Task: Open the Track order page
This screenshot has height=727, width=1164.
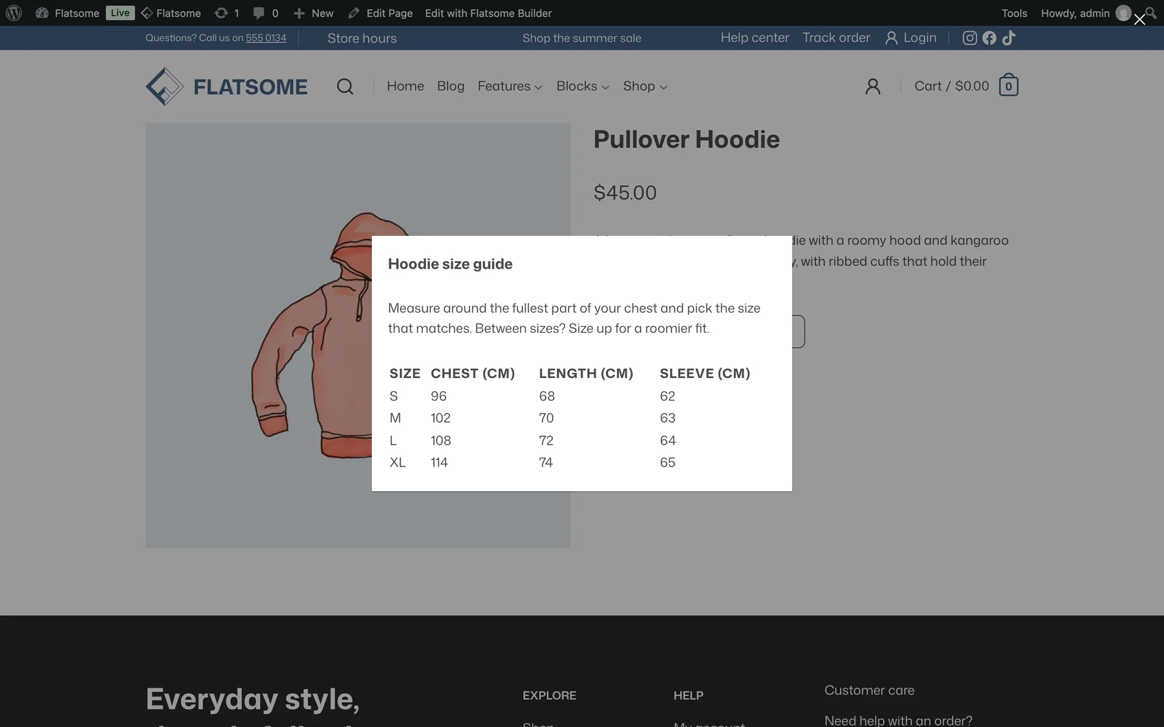Action: click(836, 37)
